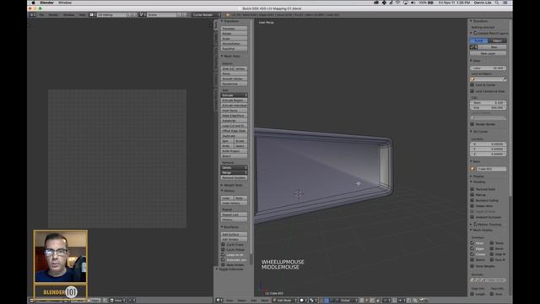Screen dimensions: 540x304
Task: Click the Lens value slider
Action: (x=489, y=68)
